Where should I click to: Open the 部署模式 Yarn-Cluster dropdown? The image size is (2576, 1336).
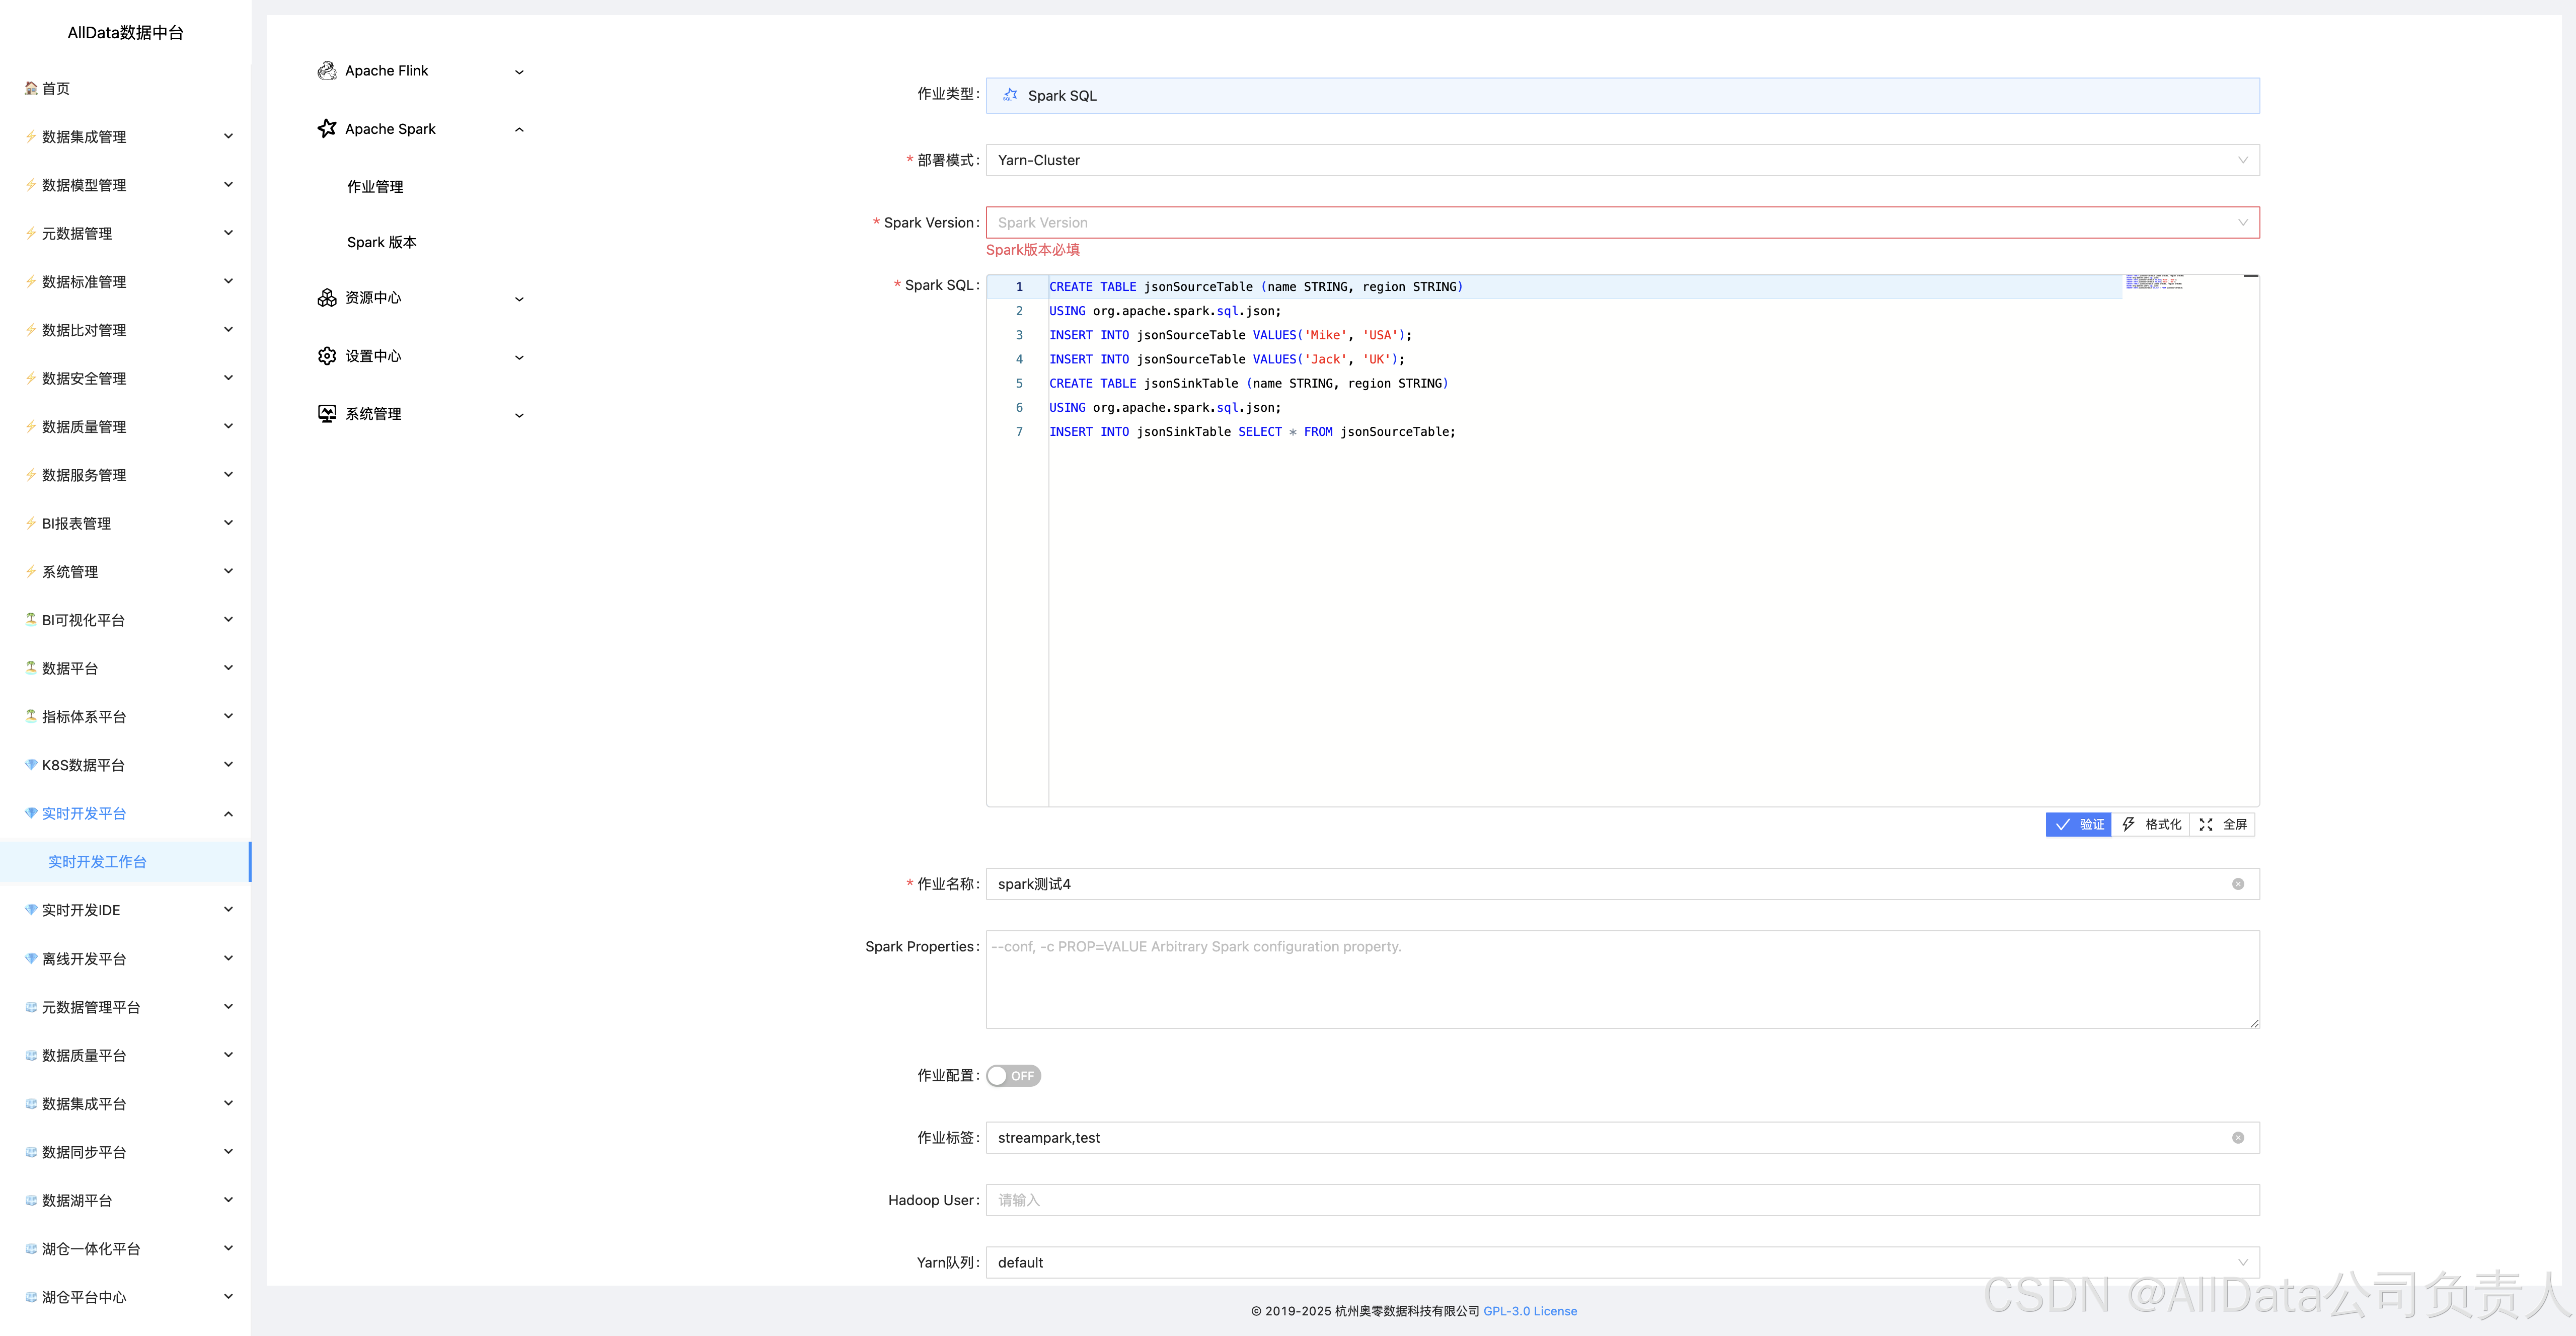coord(1622,160)
